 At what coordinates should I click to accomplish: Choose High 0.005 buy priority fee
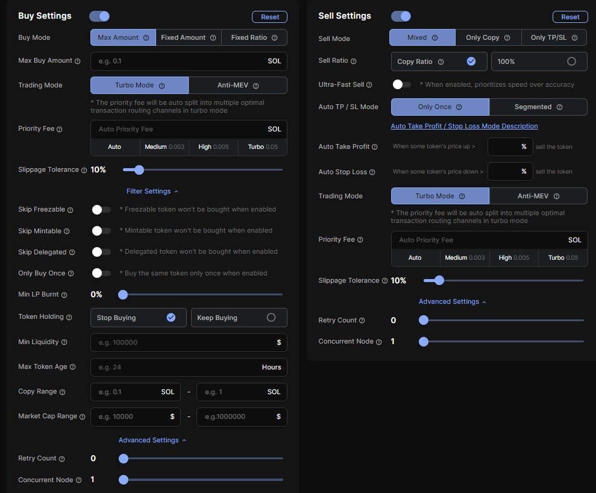coord(213,146)
